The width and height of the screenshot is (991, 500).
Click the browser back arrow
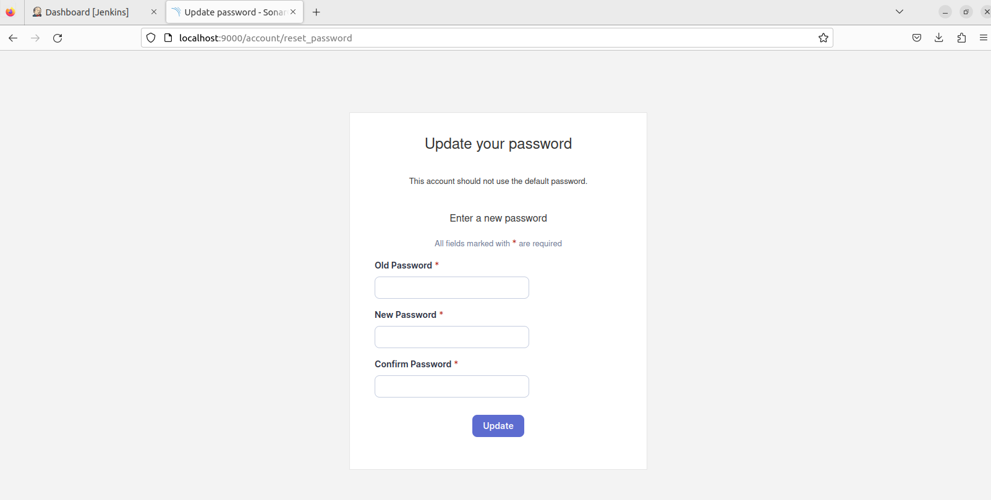[x=13, y=38]
